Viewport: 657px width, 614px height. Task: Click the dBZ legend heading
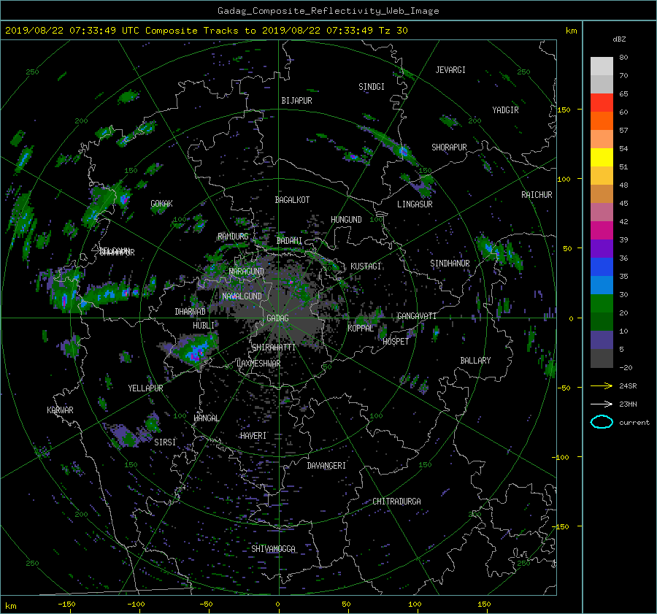[x=619, y=39]
